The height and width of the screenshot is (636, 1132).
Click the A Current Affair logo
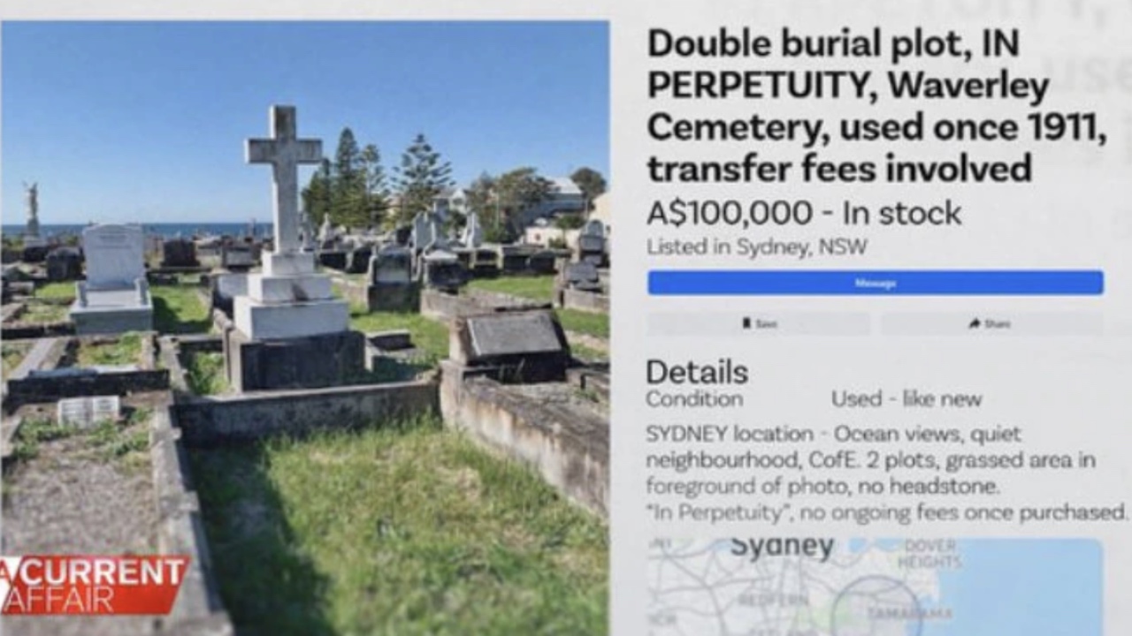click(x=94, y=584)
